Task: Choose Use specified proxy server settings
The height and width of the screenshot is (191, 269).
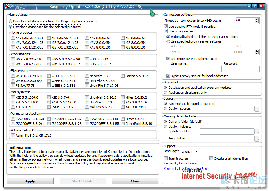Action: (x=168, y=41)
